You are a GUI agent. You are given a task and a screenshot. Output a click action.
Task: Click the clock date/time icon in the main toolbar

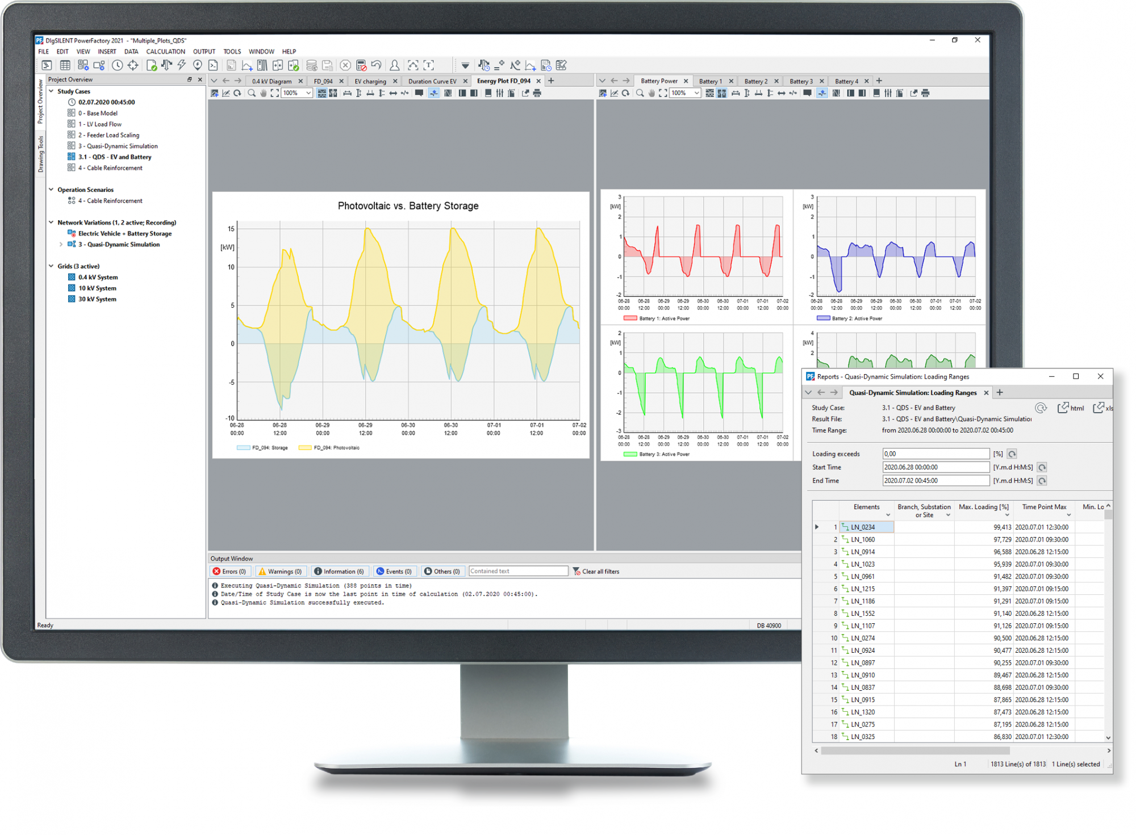point(117,65)
